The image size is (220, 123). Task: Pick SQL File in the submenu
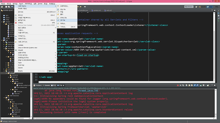tap(67, 9)
